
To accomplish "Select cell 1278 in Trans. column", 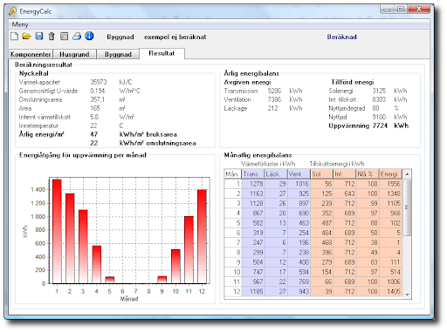I will click(x=253, y=184).
